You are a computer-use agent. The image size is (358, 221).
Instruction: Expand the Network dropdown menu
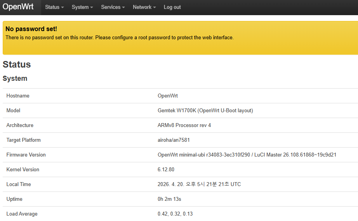(144, 7)
